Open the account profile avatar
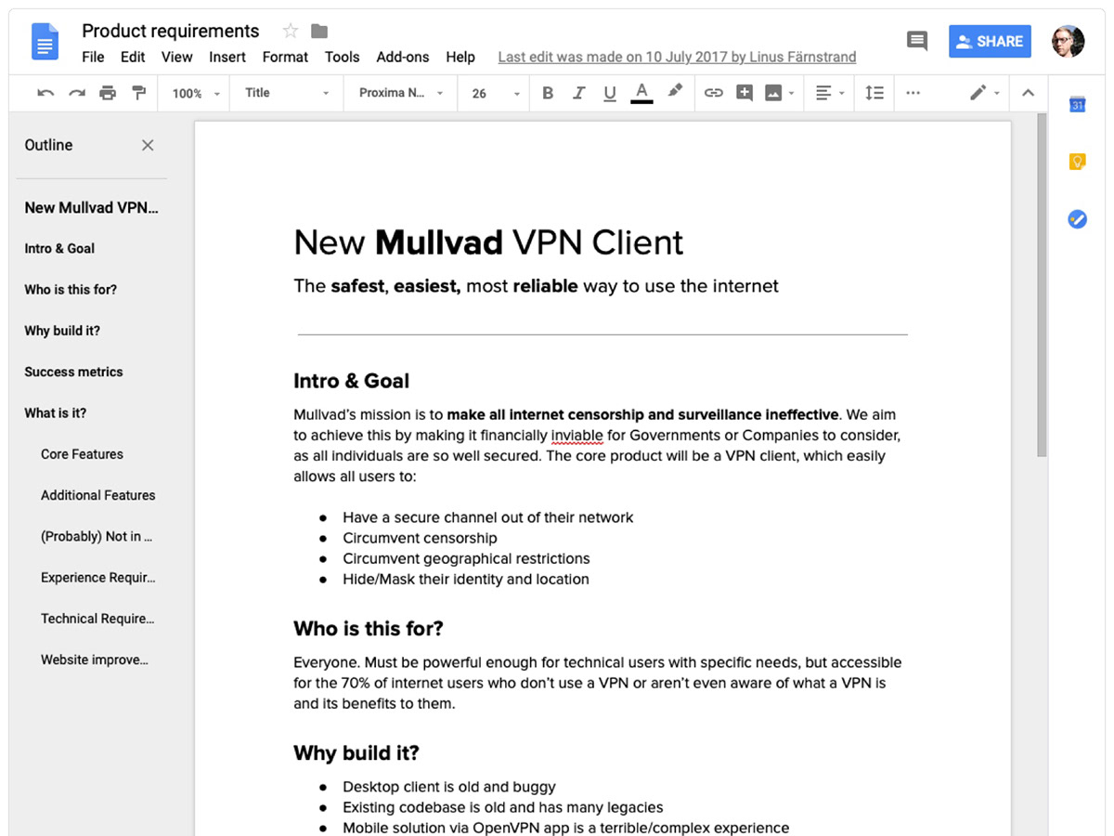 (1068, 41)
